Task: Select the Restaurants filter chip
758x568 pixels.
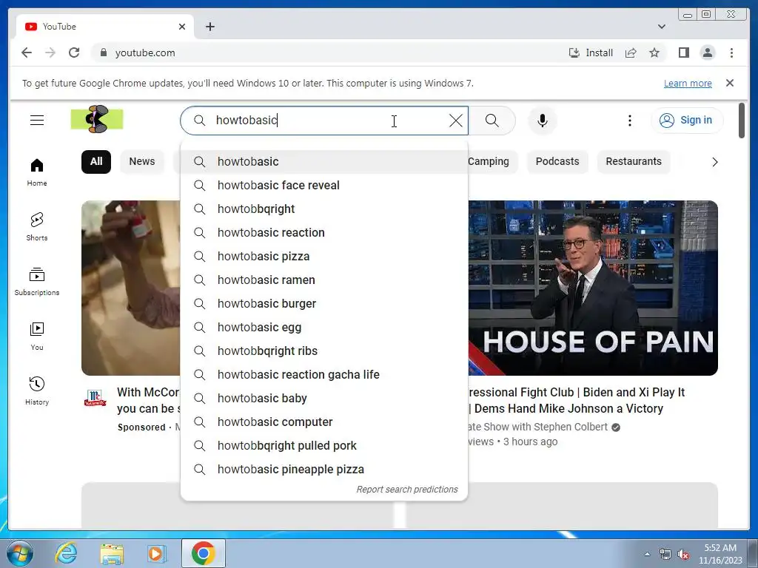Action: pyautogui.click(x=634, y=162)
